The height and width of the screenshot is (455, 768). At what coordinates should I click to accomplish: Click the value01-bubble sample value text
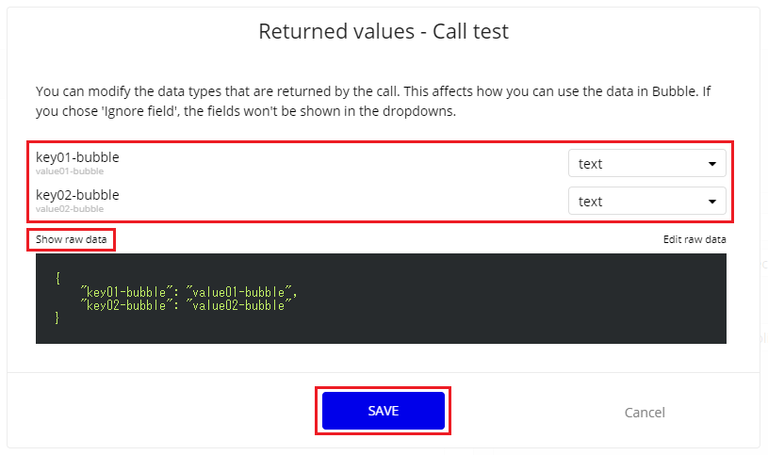point(70,171)
